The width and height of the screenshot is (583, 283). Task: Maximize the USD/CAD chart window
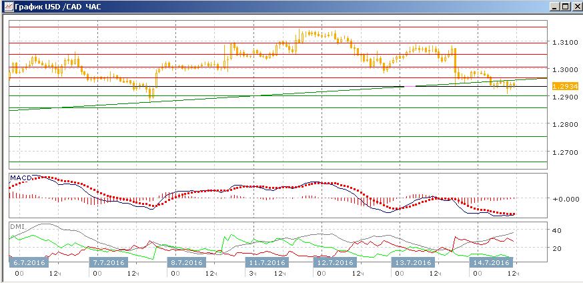point(566,7)
